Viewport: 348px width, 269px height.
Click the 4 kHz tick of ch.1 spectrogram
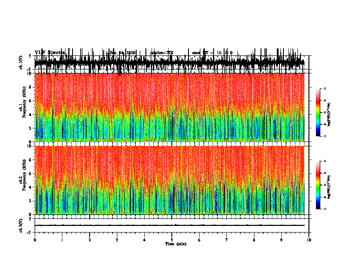(31, 115)
